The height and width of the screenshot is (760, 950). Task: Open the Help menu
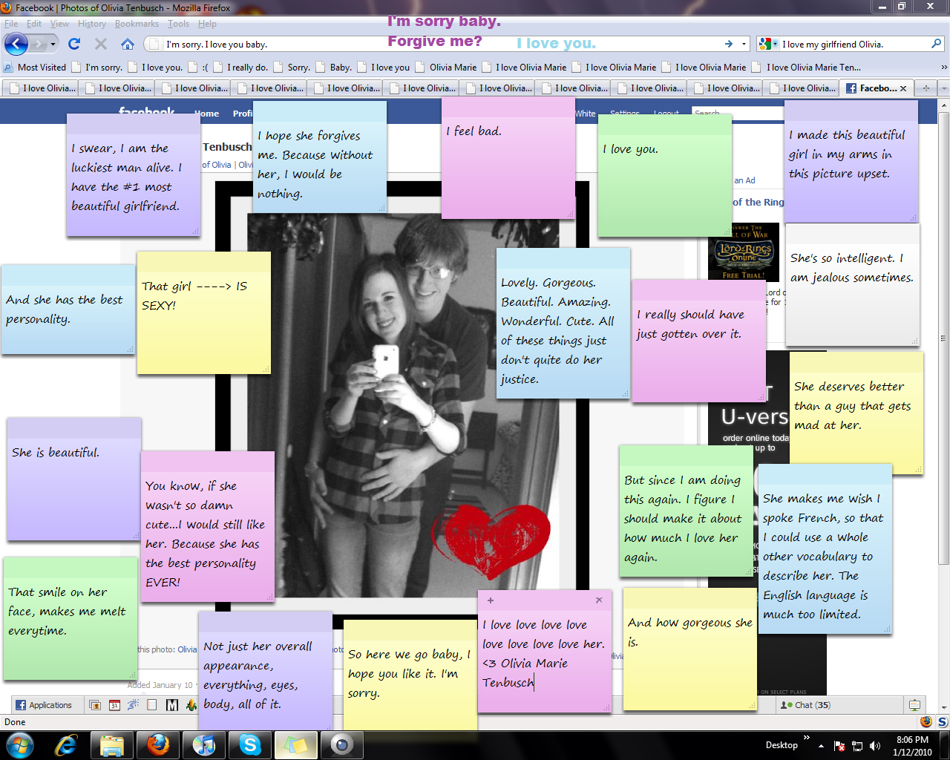tap(207, 24)
